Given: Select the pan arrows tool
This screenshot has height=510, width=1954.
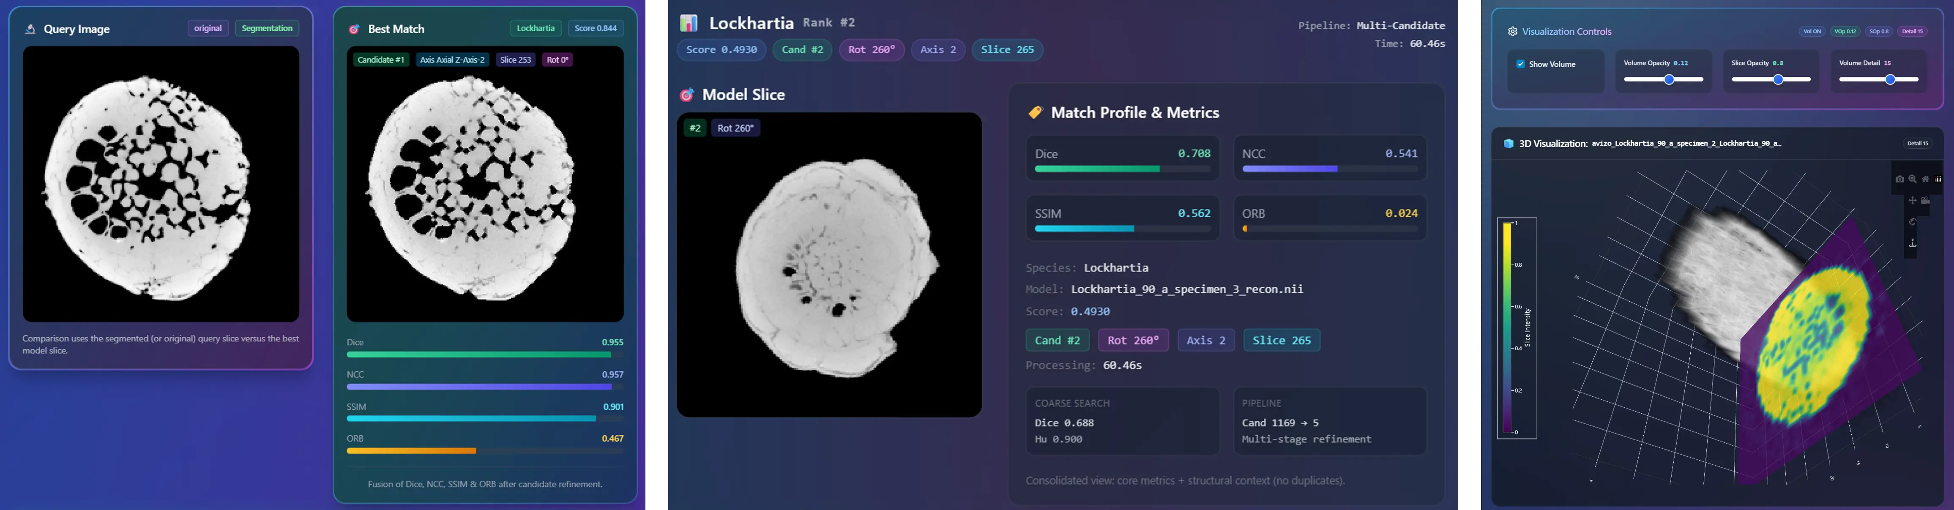Looking at the screenshot, I should 1913,200.
